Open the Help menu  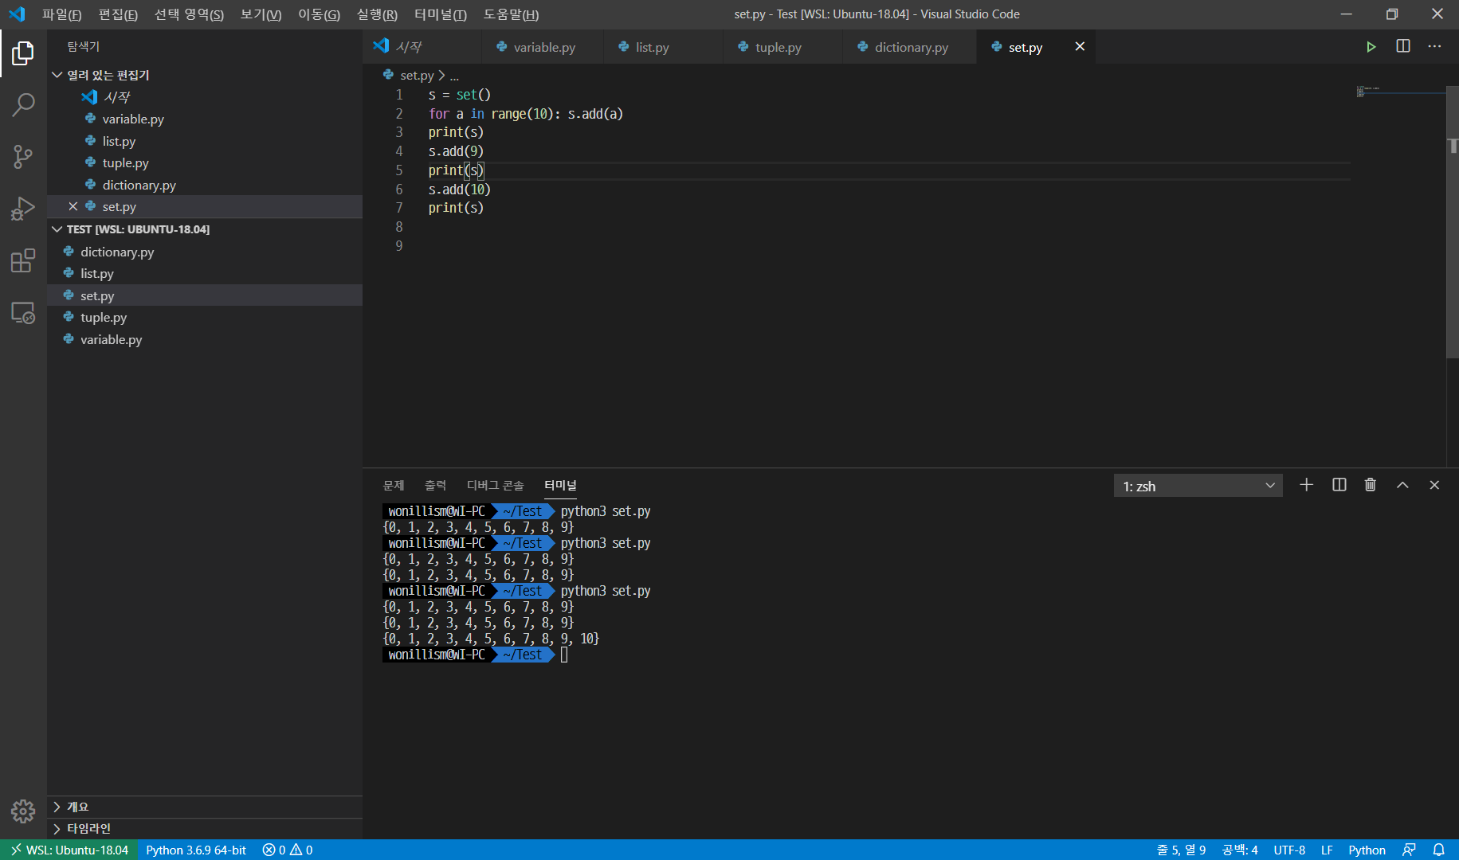pyautogui.click(x=511, y=14)
